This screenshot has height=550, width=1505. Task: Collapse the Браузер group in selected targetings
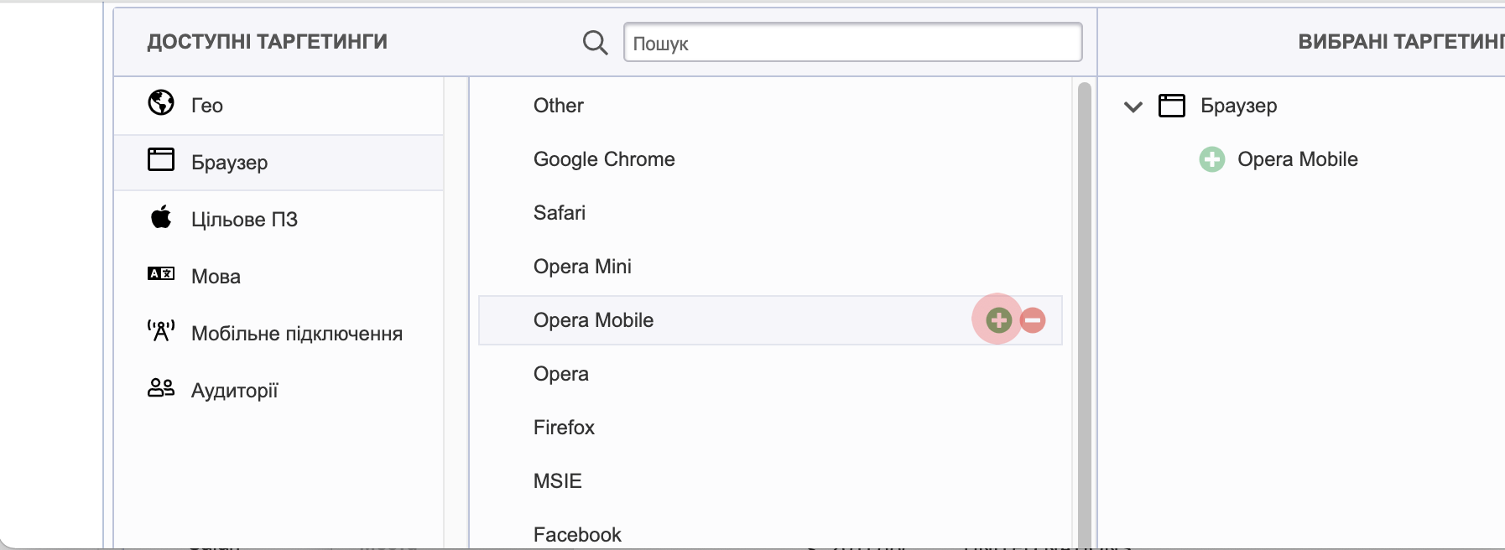coord(1133,106)
